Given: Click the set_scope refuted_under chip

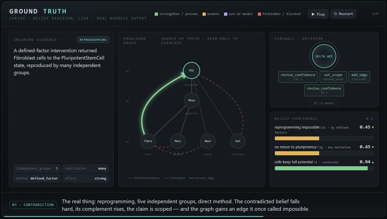Looking at the screenshot, I should pyautogui.click(x=333, y=77).
